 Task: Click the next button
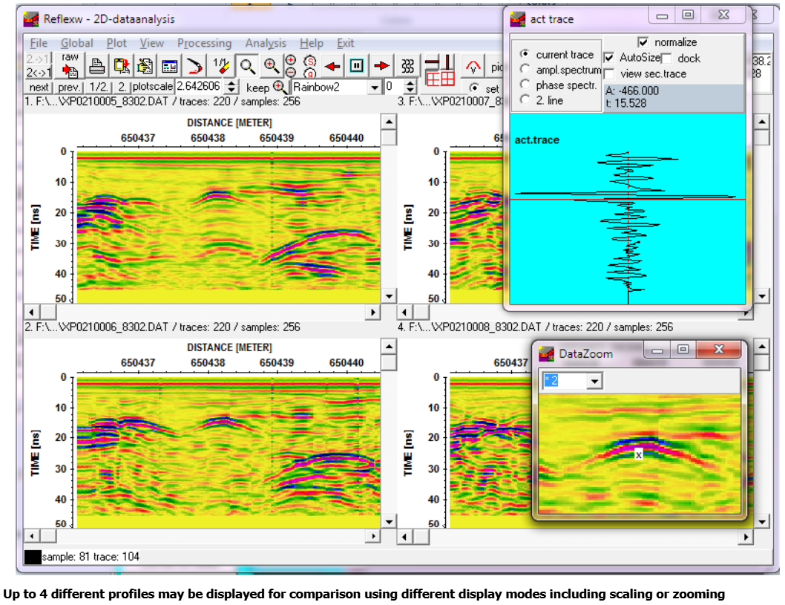pos(39,87)
